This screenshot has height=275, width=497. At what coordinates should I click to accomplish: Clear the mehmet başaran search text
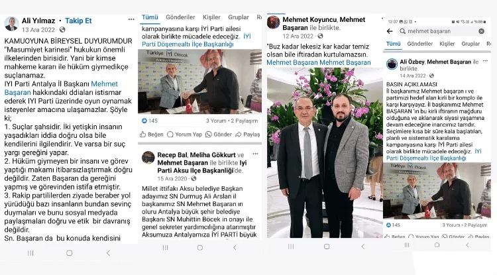[482, 31]
